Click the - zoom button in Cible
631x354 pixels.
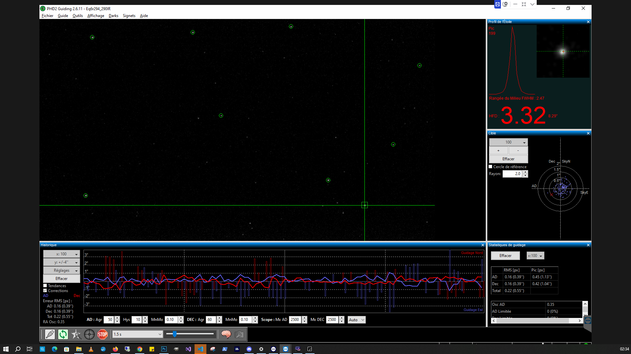pos(518,150)
